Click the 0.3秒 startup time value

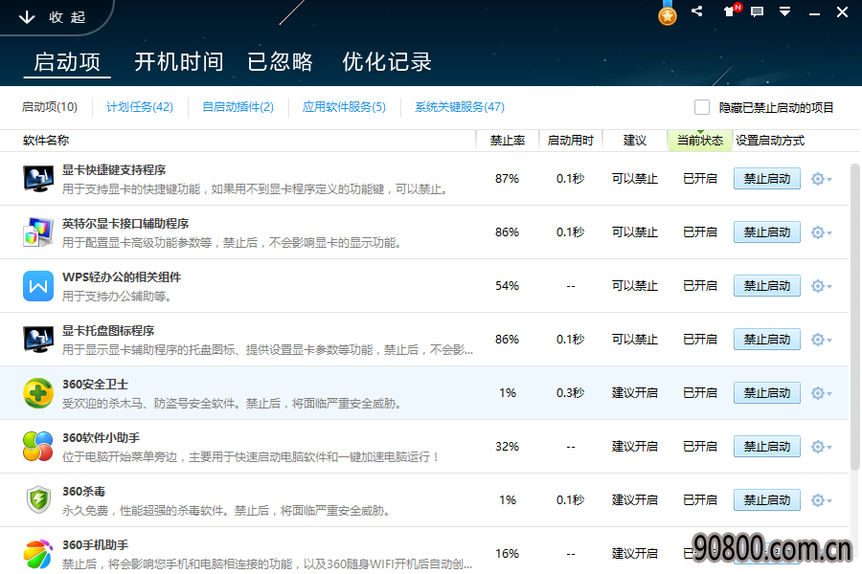tap(570, 393)
